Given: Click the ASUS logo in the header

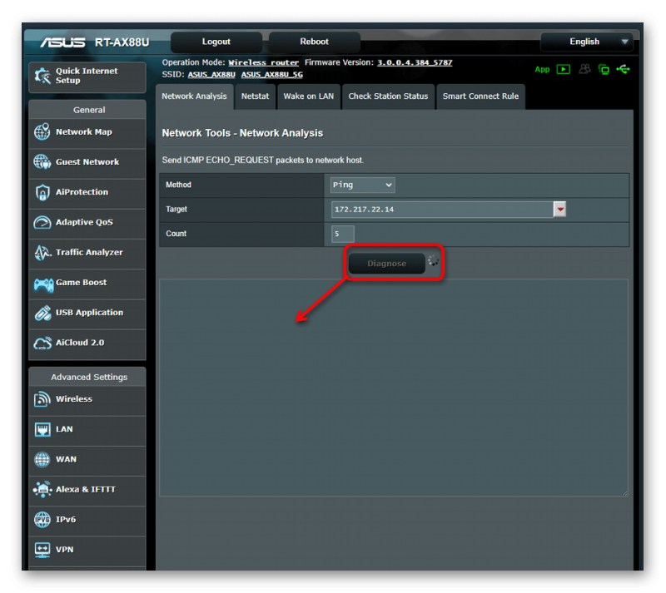Looking at the screenshot, I should pos(63,42).
